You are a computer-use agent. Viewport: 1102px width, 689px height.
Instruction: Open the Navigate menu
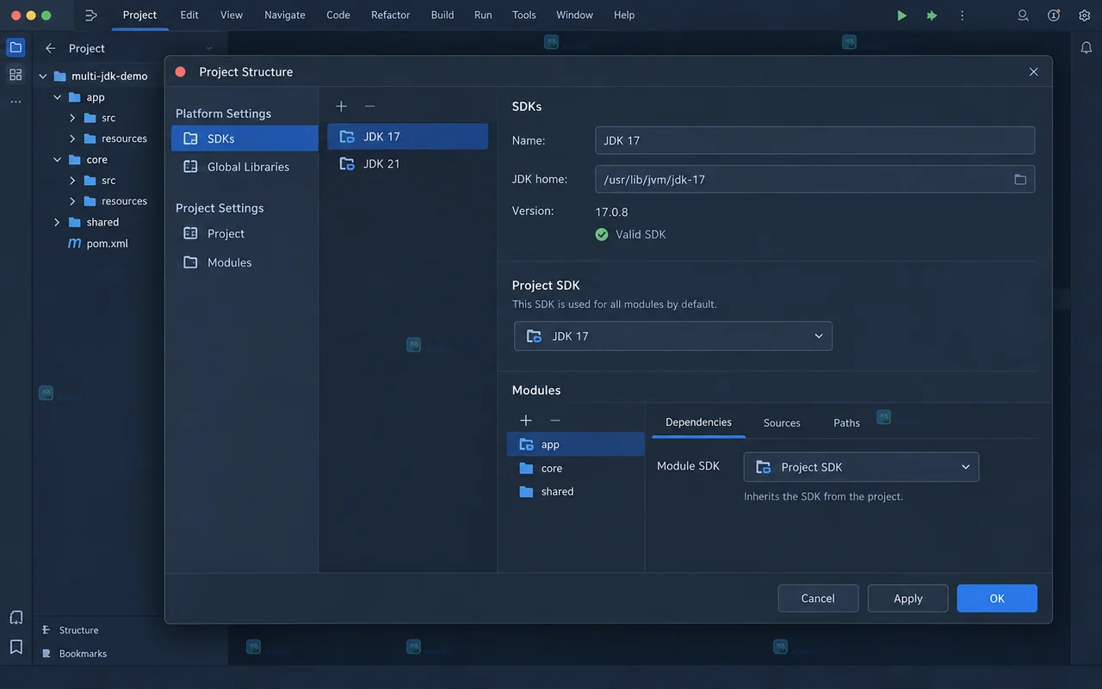(285, 15)
